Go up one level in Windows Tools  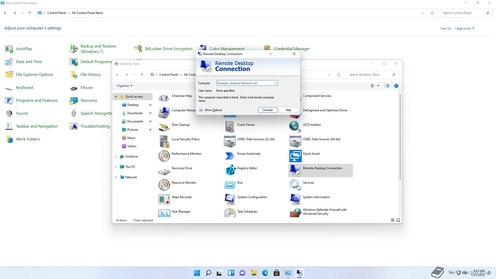(x=142, y=75)
